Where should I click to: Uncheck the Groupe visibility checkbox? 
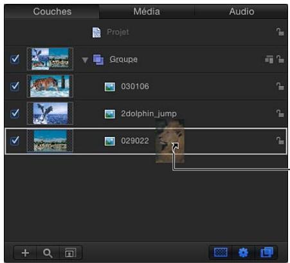[x=15, y=59]
